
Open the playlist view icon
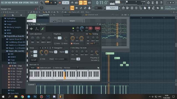(x=123, y=8)
